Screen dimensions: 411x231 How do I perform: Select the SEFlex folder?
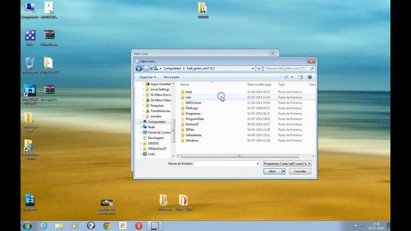(190, 130)
